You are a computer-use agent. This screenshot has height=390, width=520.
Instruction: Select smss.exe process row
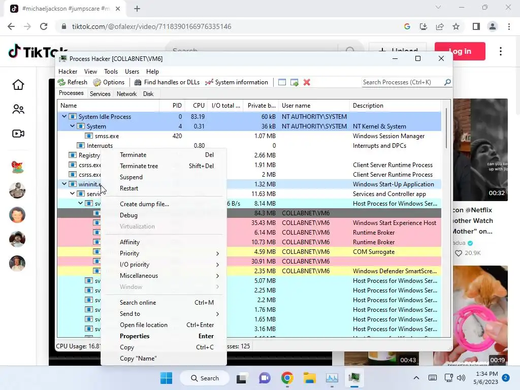click(249, 136)
